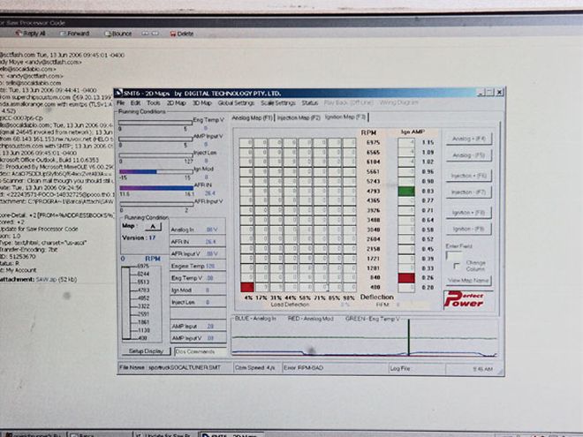Click the Analog + (F4) button
Image resolution: width=583 pixels, height=437 pixels.
point(468,139)
